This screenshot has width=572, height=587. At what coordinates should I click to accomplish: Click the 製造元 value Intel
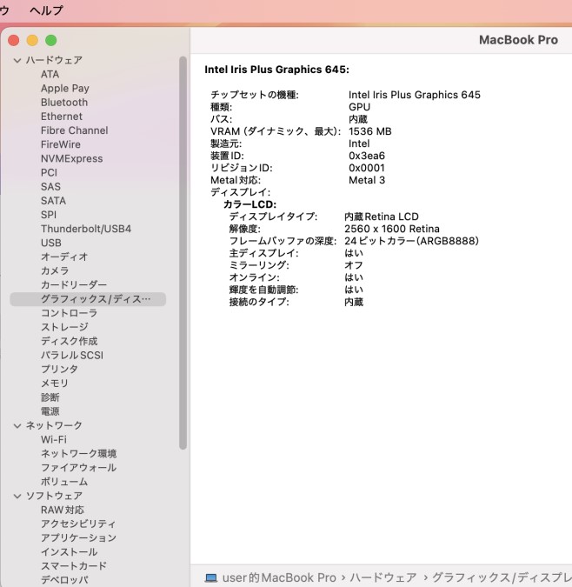coord(359,143)
